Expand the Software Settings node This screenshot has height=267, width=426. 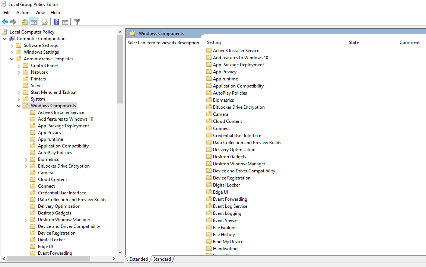(12, 46)
